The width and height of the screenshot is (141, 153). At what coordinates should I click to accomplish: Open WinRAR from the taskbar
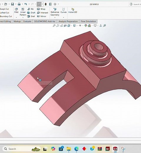100,149
